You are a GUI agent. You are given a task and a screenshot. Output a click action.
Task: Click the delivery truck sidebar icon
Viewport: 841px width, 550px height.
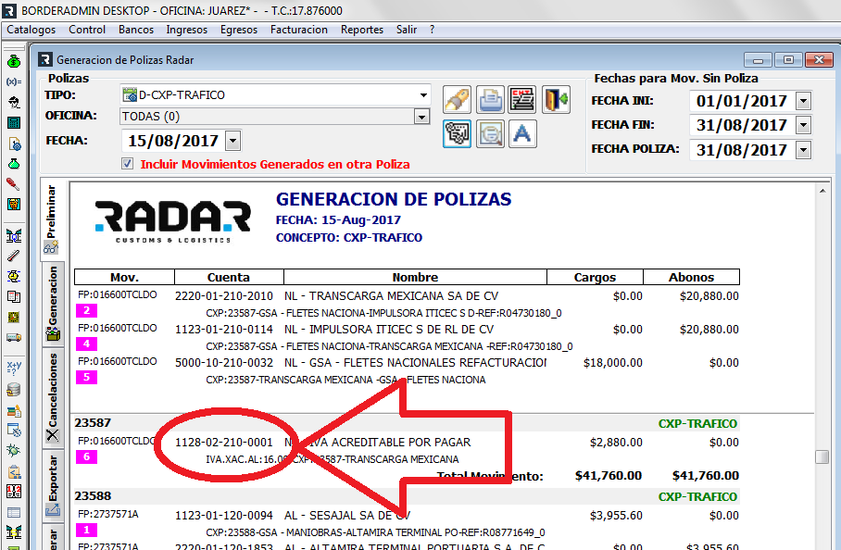tap(13, 337)
